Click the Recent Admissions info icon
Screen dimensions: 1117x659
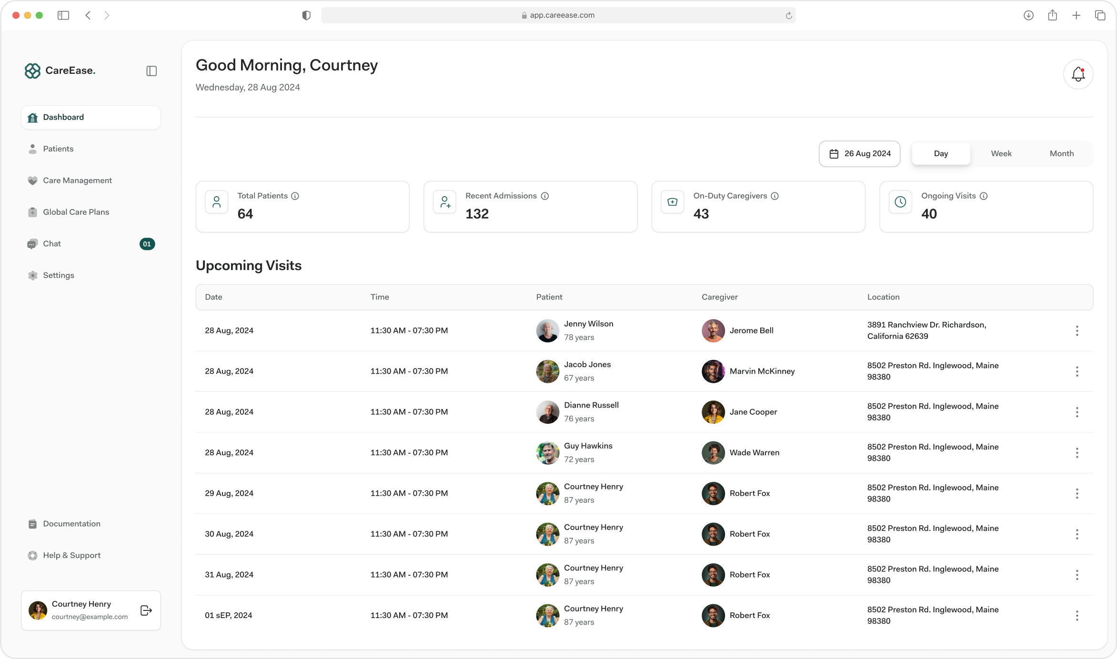pyautogui.click(x=545, y=196)
